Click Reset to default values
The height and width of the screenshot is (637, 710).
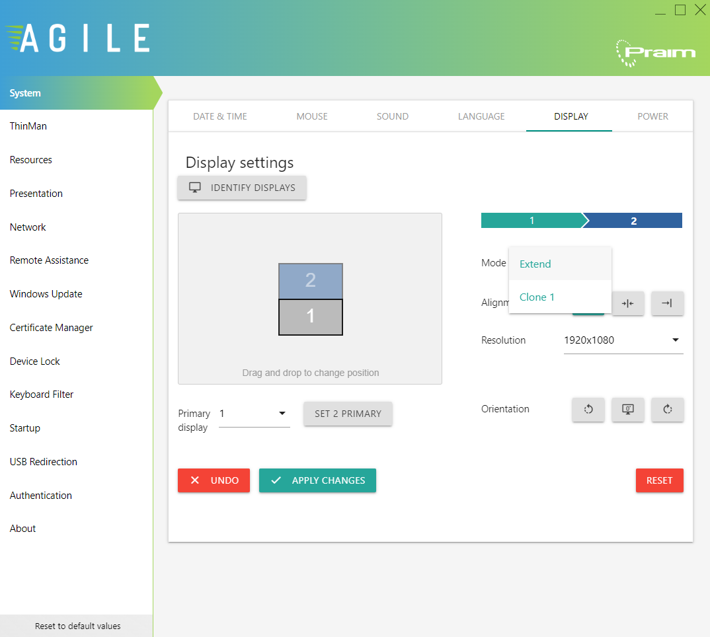(77, 626)
